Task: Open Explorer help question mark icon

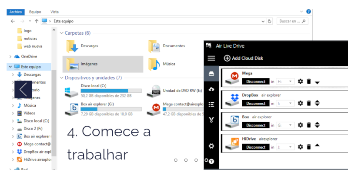Action: [308, 12]
